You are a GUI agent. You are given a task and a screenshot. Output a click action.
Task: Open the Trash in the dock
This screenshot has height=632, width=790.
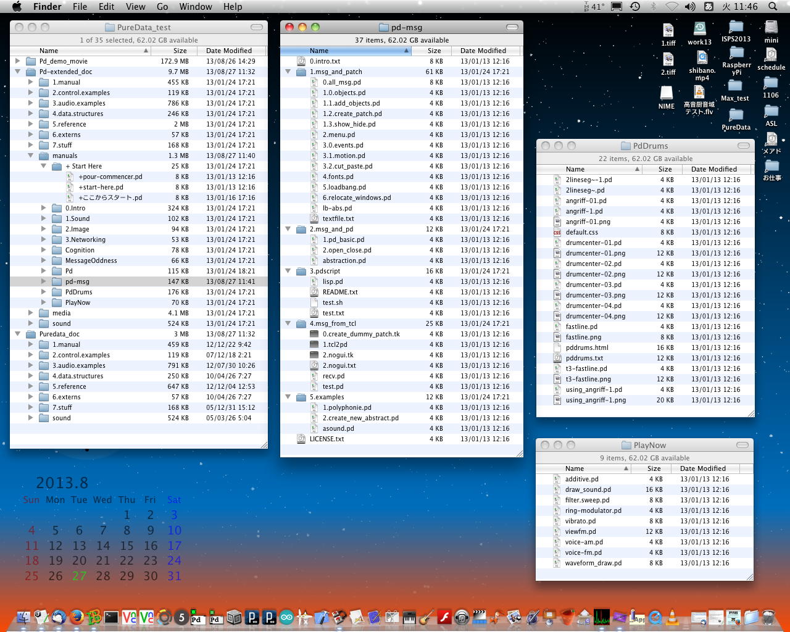[x=768, y=617]
